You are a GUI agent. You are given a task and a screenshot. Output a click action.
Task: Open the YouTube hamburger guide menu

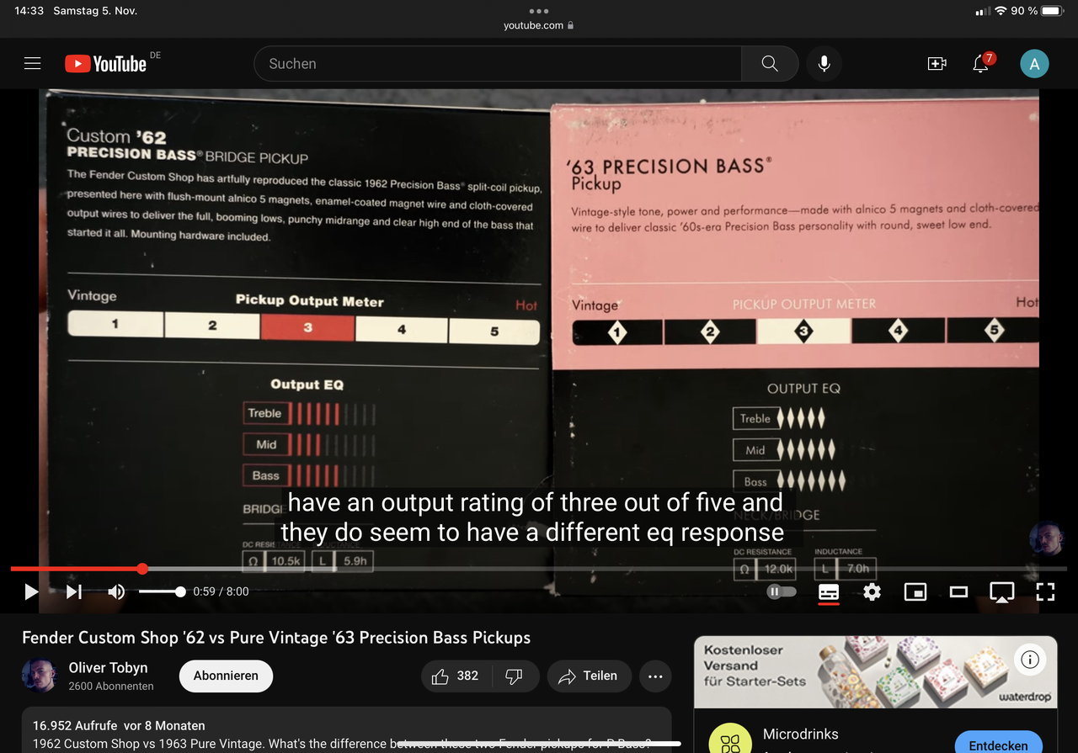tap(32, 63)
